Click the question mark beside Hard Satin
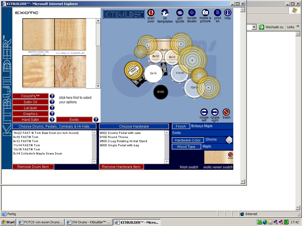Viewport: 302px width, 226px height. coord(52,119)
